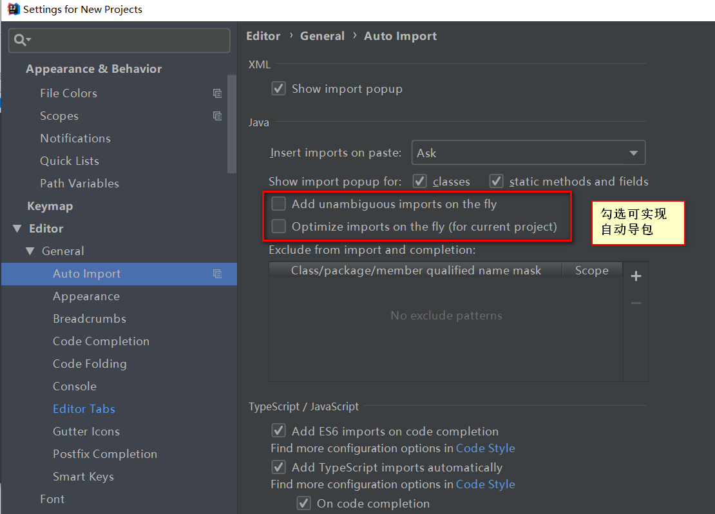Open Code Folding settings
The width and height of the screenshot is (715, 514).
tap(90, 363)
